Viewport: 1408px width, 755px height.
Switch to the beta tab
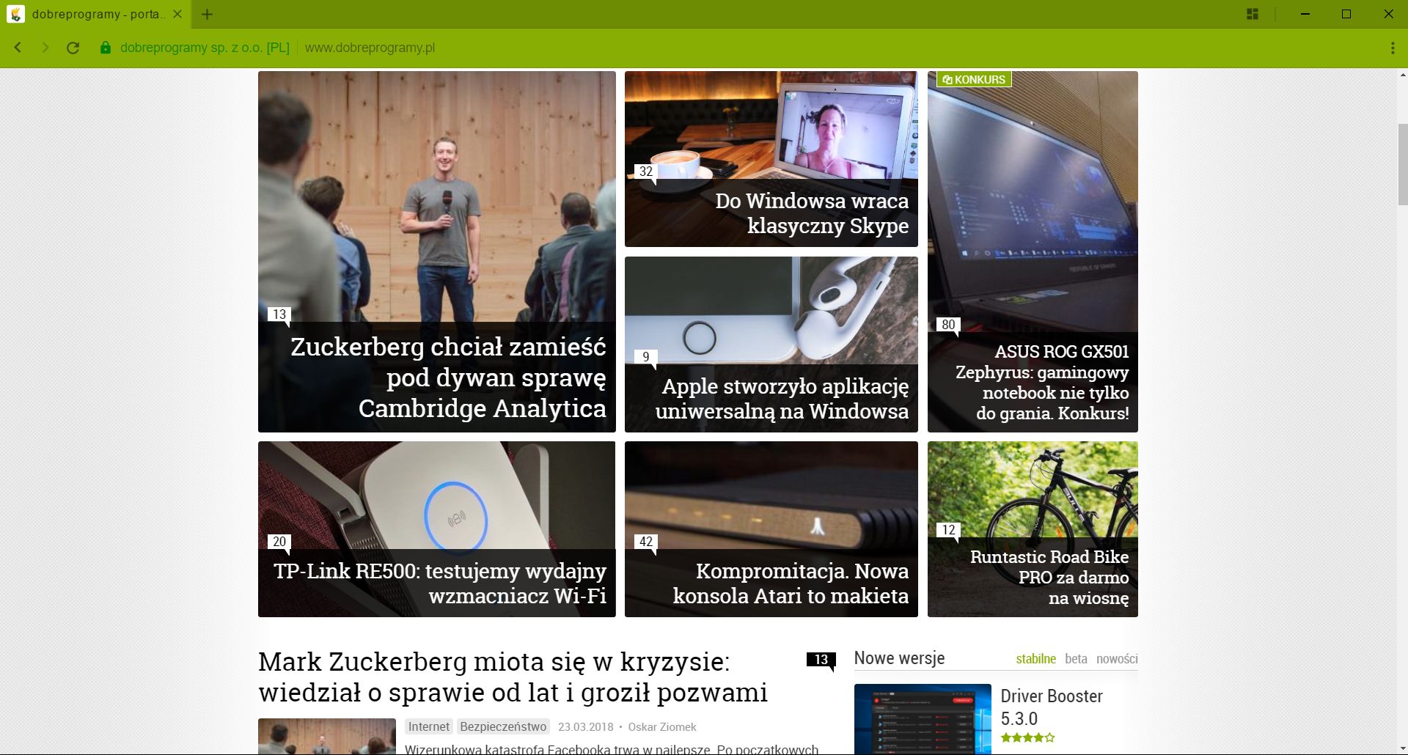(1076, 659)
